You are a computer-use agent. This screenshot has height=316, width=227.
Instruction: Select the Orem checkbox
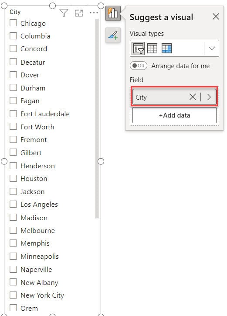(x=13, y=308)
